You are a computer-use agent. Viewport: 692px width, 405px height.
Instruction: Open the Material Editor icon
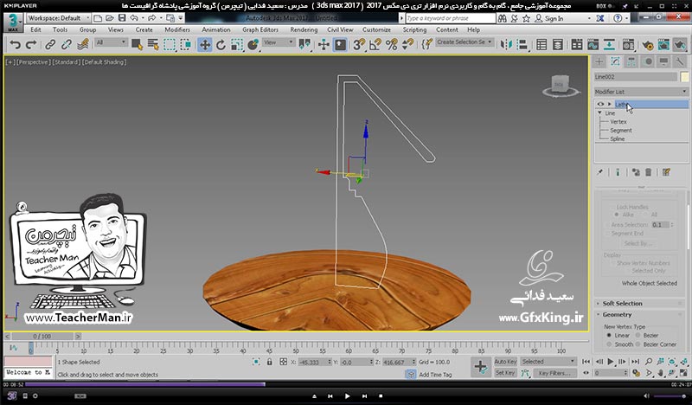point(628,45)
